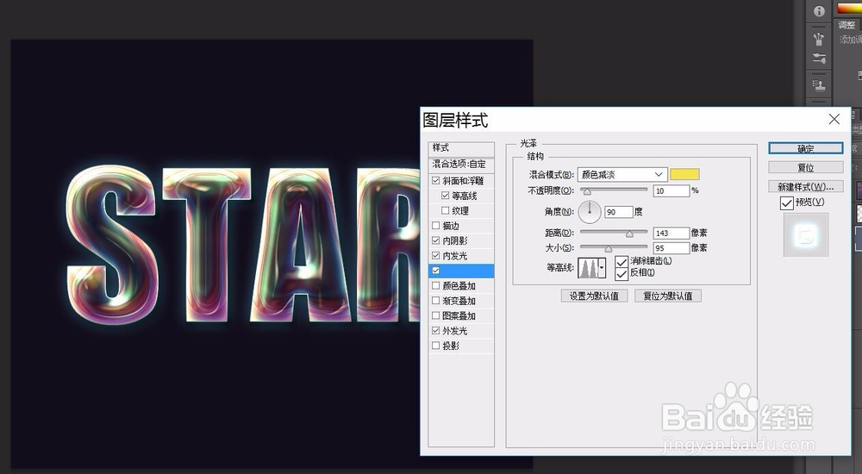Image resolution: width=862 pixels, height=474 pixels.
Task: Open 混合模式 dropdown showing 颜色减淡
Action: click(x=622, y=174)
